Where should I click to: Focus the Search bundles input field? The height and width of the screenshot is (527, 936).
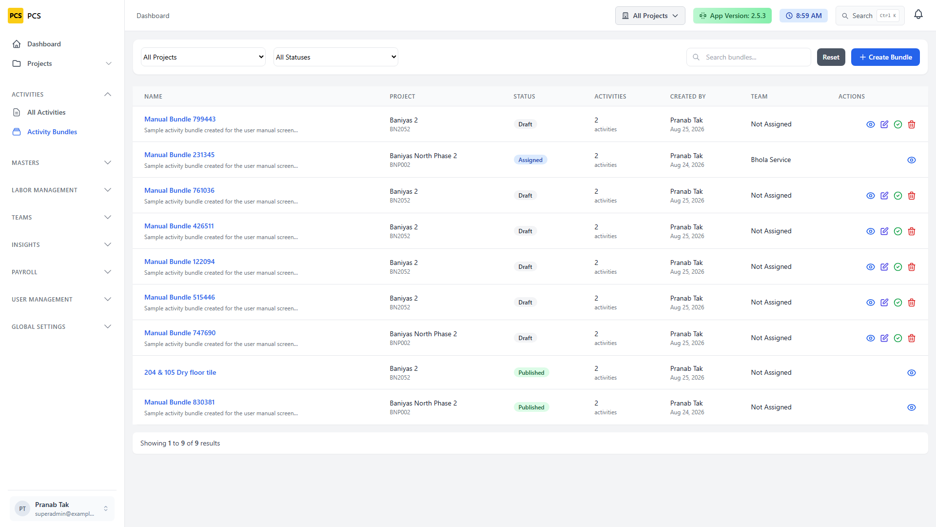[748, 57]
